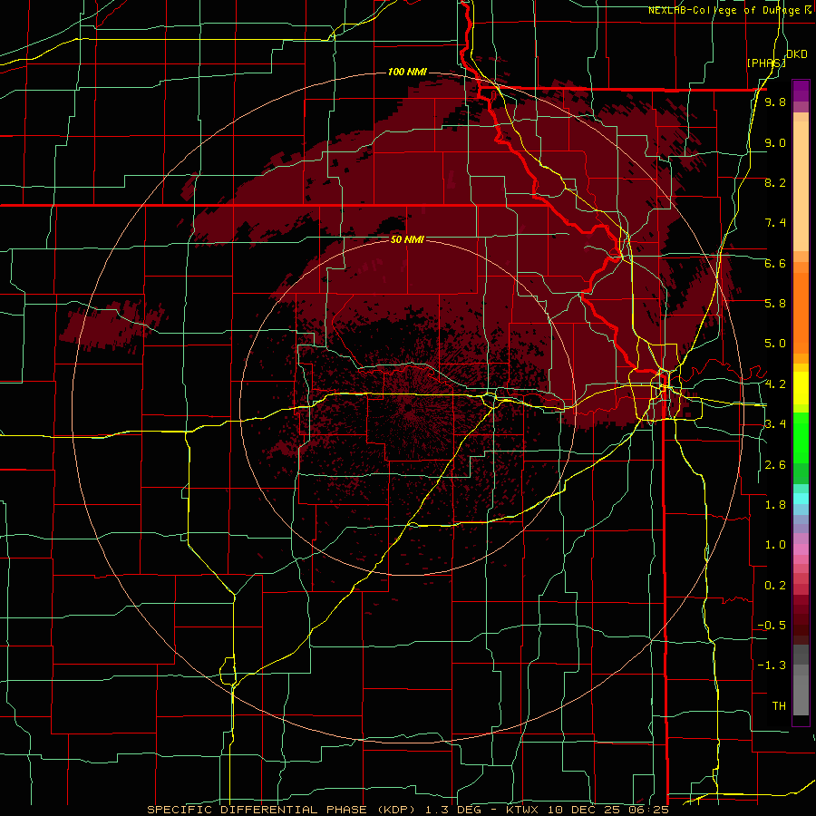Pick the orange color bar segment
816x816 pixels.
(x=801, y=314)
